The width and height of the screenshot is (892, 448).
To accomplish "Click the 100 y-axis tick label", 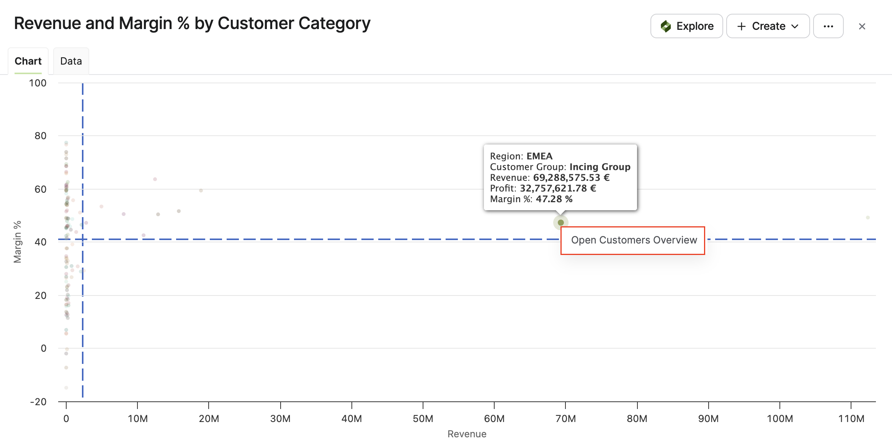I will pos(38,83).
